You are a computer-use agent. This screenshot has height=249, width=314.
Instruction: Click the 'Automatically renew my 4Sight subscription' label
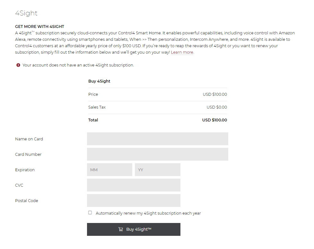148,213
